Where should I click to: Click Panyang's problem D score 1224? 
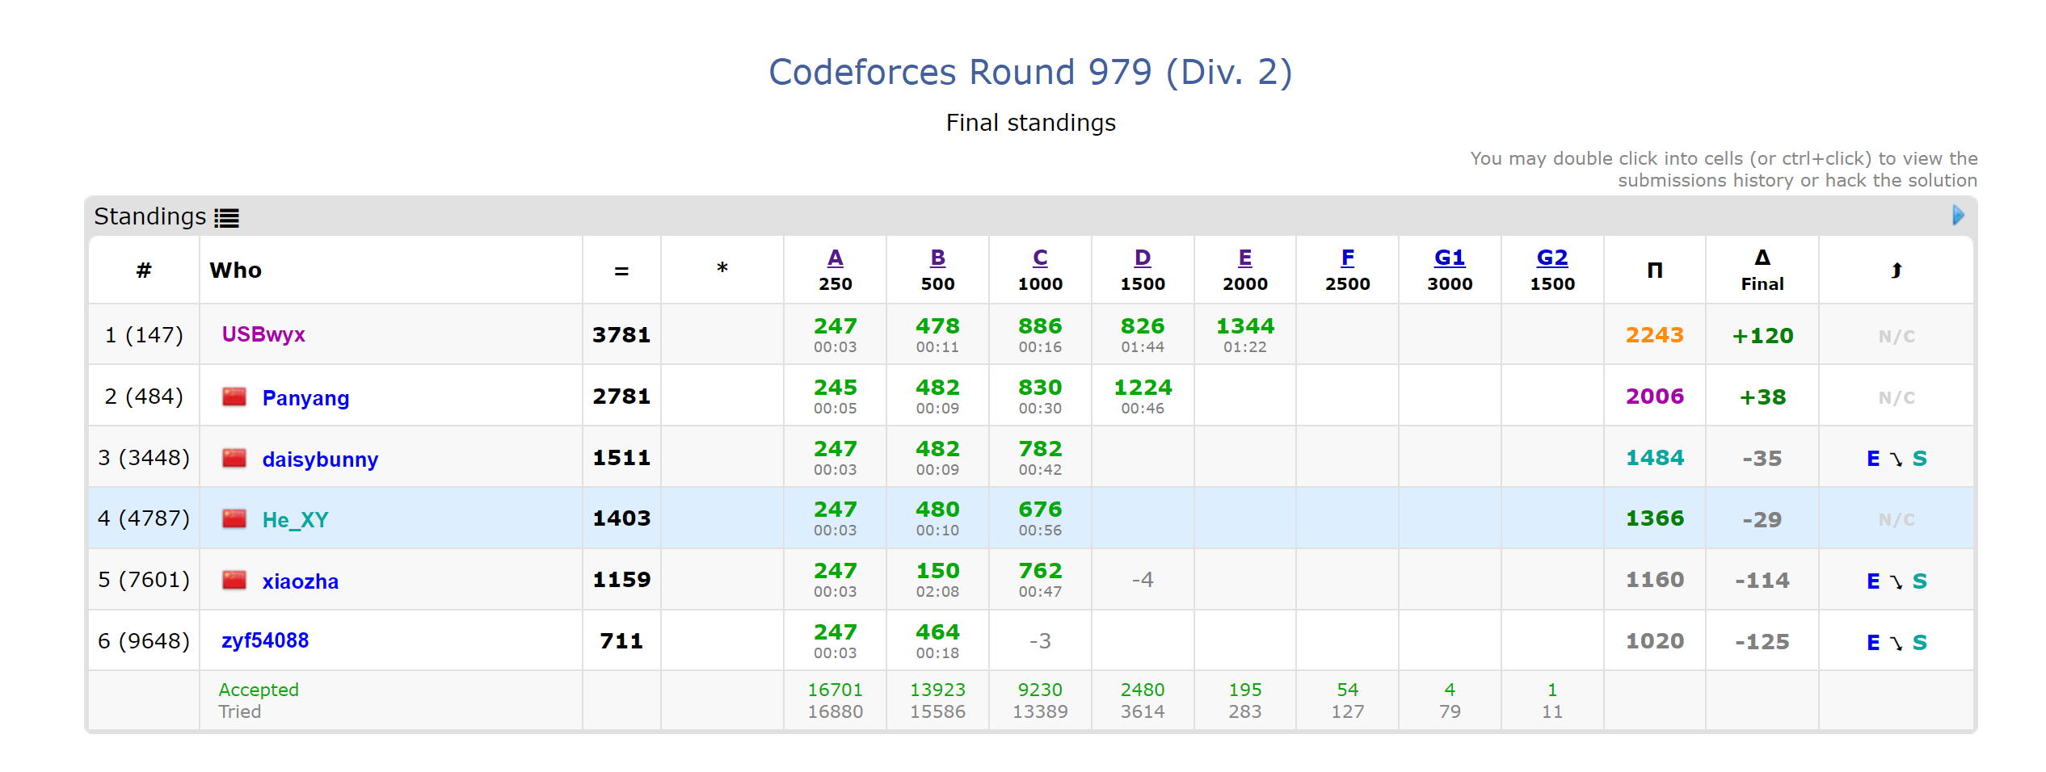pyautogui.click(x=1143, y=388)
